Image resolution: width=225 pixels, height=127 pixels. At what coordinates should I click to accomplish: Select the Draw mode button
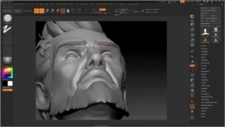tap(41, 11)
